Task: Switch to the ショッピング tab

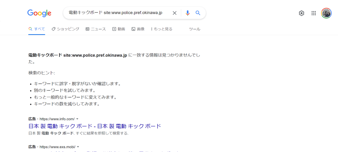Action: pyautogui.click(x=65, y=29)
